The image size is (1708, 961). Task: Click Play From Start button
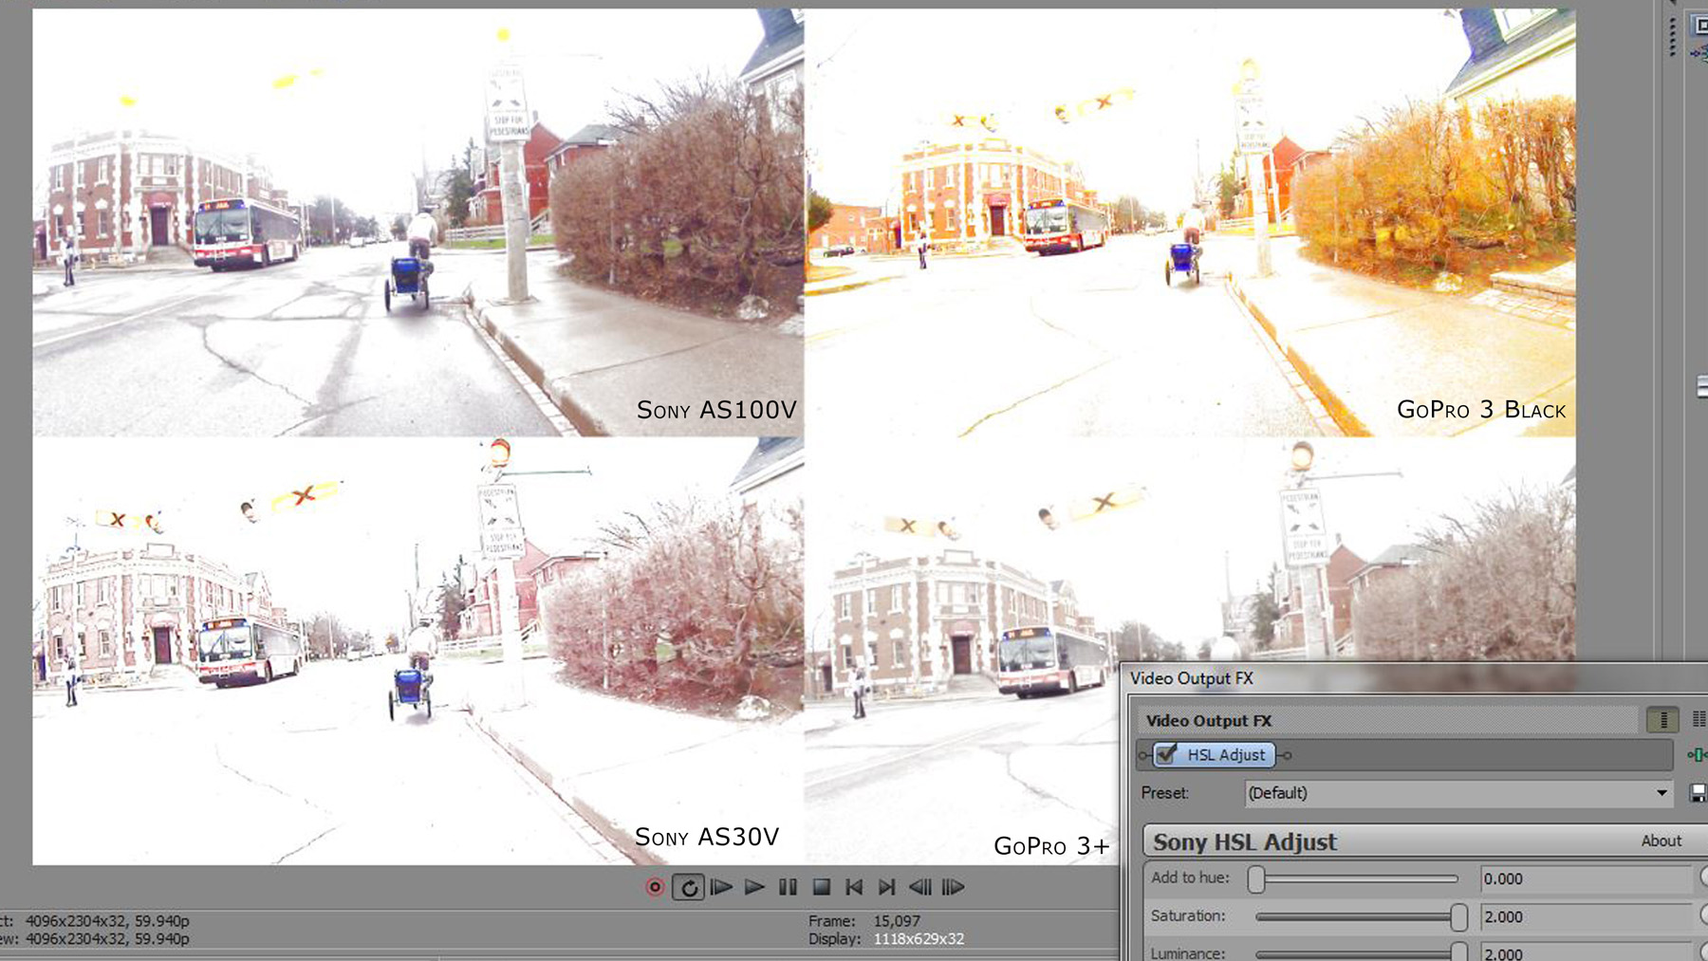(x=722, y=887)
